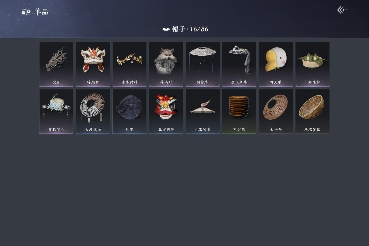Click the 帽子·16/86 collection counter label

(x=190, y=29)
